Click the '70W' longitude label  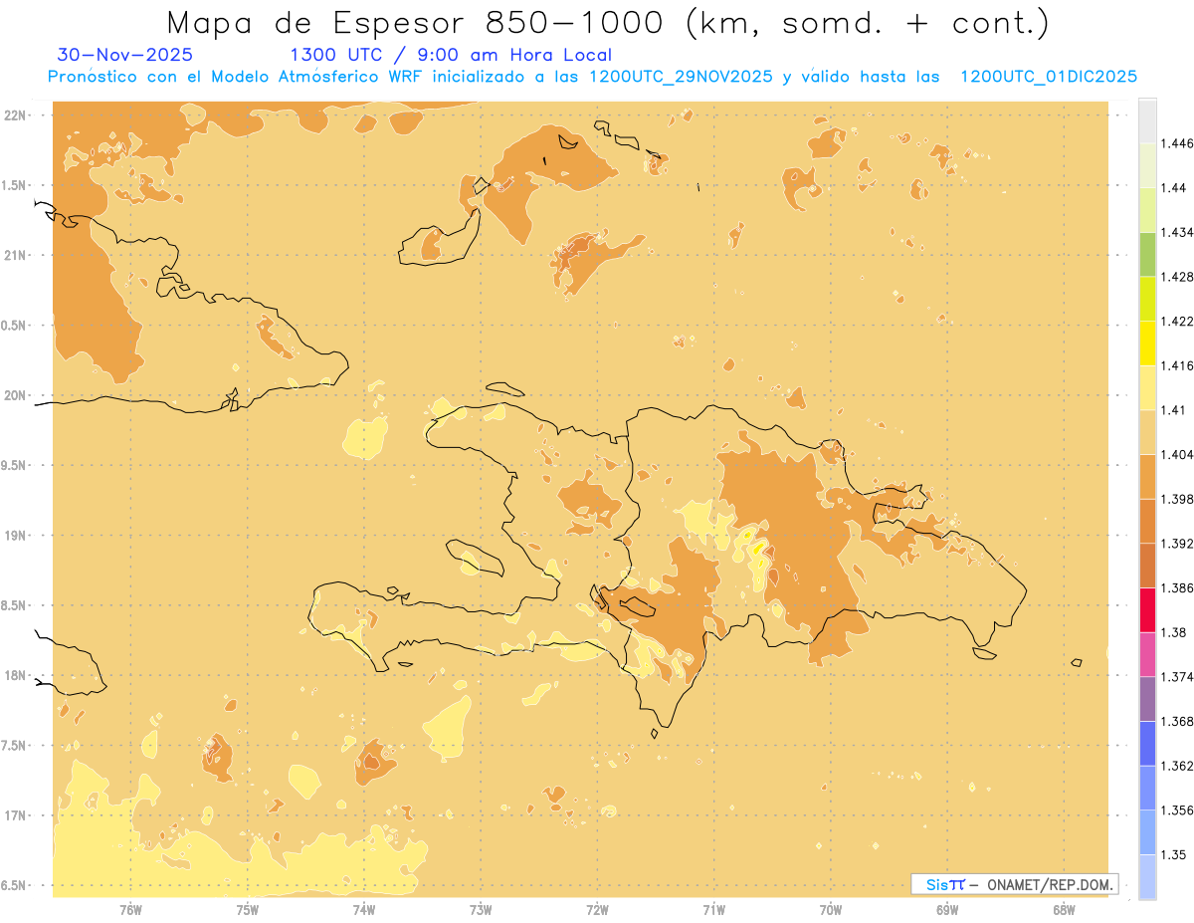(x=831, y=909)
